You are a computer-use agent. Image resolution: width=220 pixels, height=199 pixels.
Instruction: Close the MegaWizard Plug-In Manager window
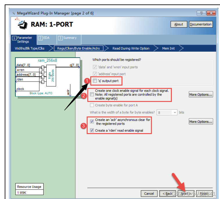coord(211,13)
